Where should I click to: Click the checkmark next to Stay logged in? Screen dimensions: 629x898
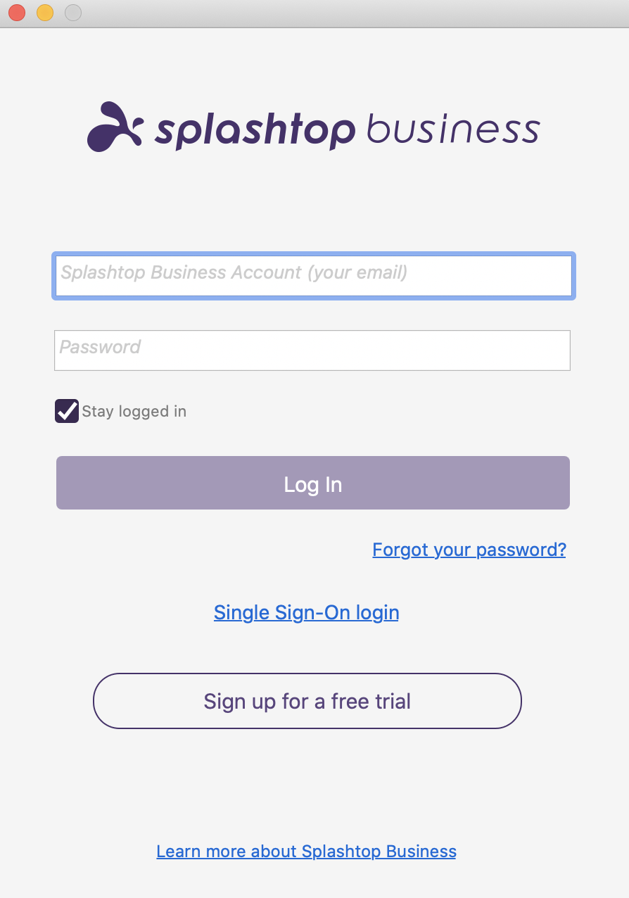click(x=65, y=411)
